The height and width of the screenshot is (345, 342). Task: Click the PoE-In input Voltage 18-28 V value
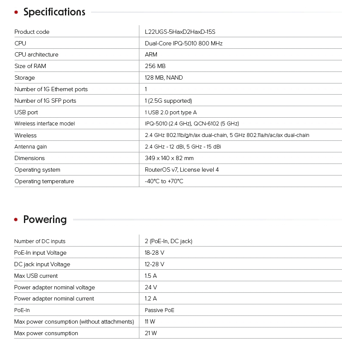[154, 253]
